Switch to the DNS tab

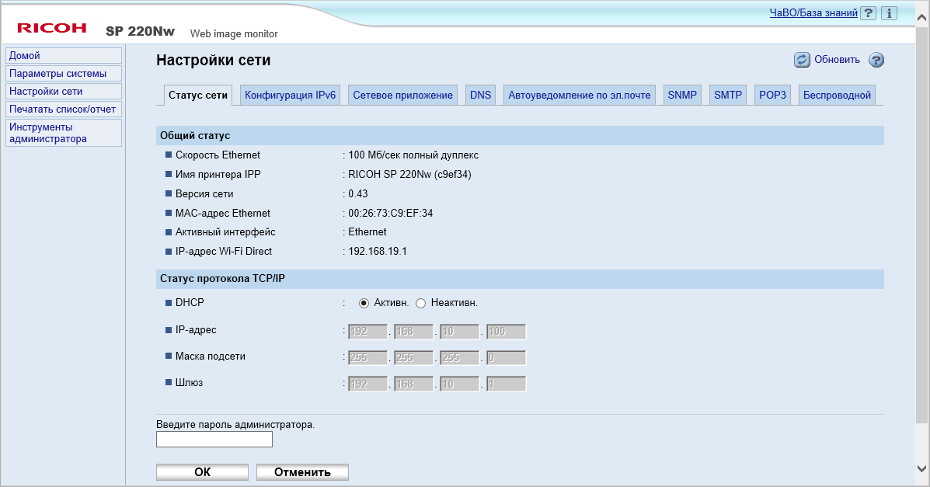point(480,95)
